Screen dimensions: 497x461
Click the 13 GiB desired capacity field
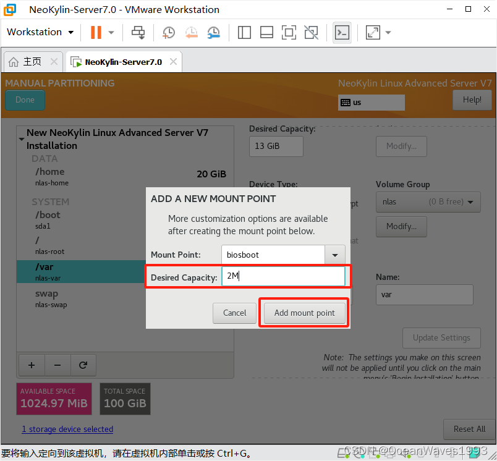[x=276, y=146]
